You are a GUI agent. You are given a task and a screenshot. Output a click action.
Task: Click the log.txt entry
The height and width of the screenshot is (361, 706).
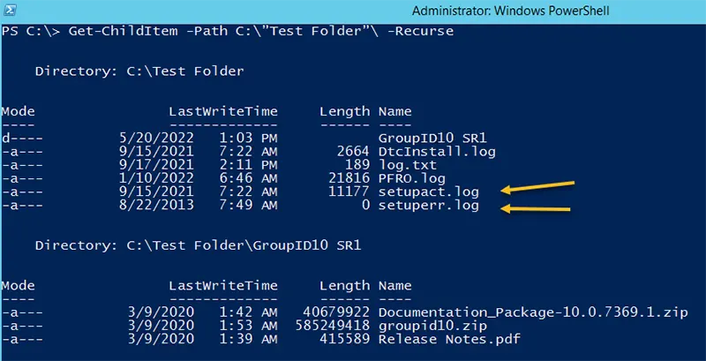click(x=408, y=165)
